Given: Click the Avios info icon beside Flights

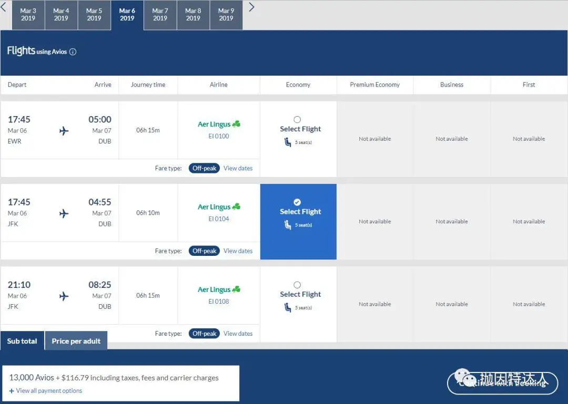Looking at the screenshot, I should 73,52.
